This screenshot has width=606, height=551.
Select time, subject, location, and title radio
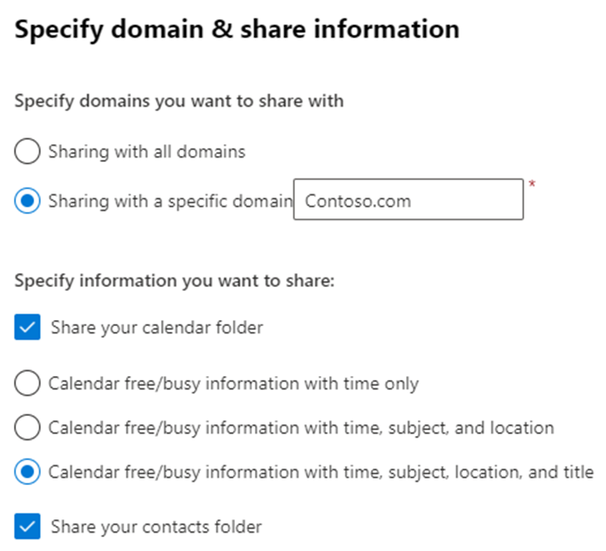27,472
